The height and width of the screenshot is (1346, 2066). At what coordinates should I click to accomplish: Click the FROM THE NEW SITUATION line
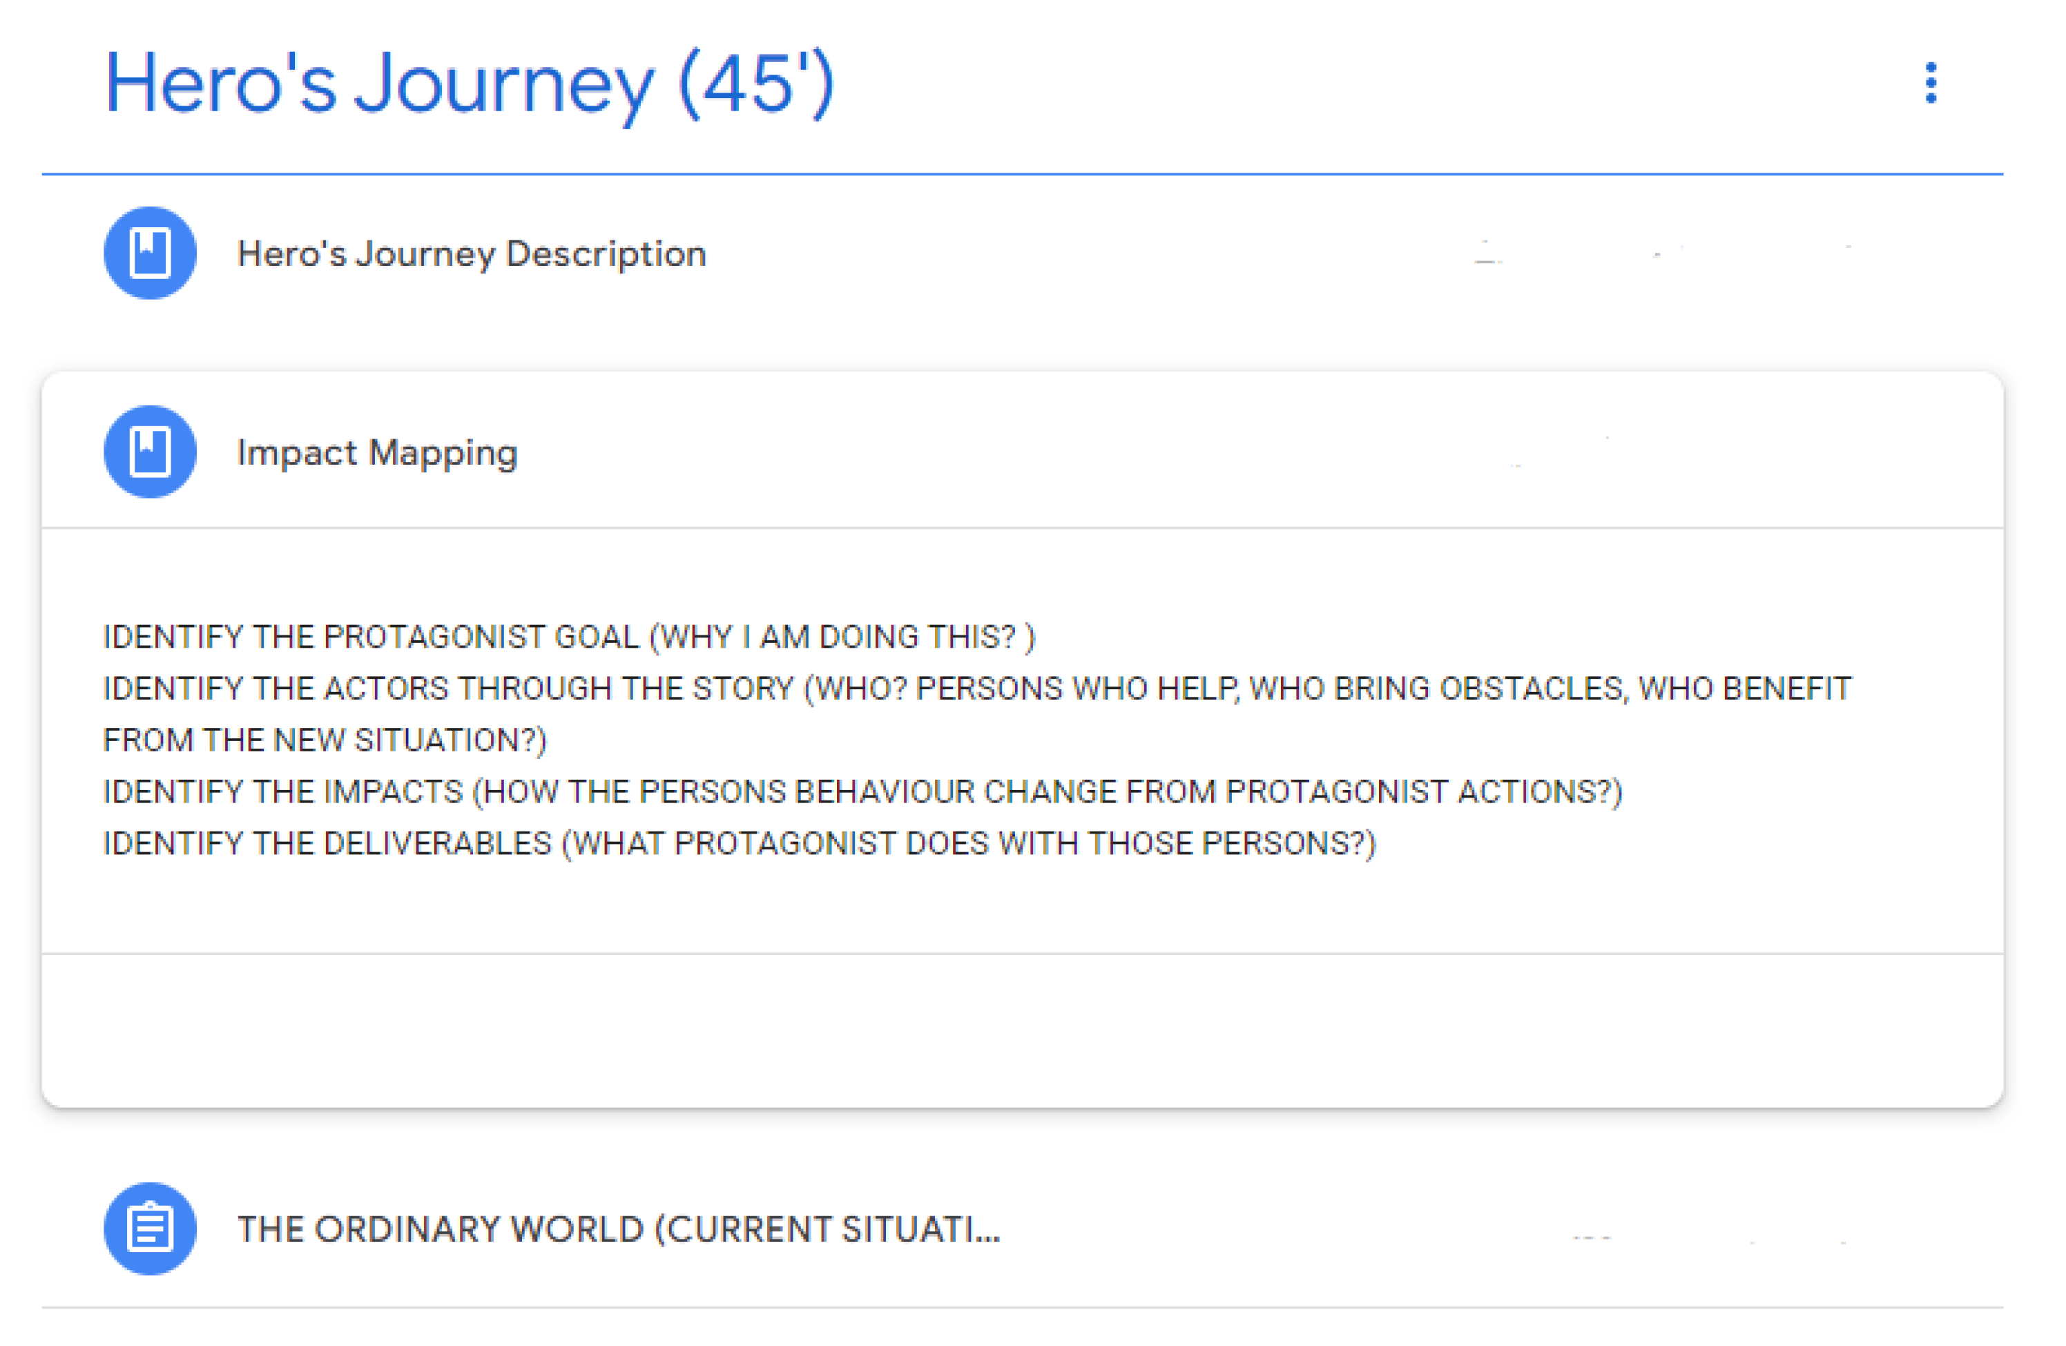coord(325,740)
